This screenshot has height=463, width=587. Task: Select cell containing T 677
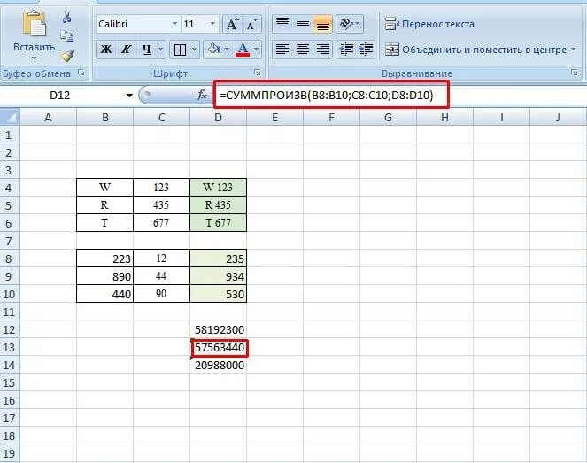(219, 223)
